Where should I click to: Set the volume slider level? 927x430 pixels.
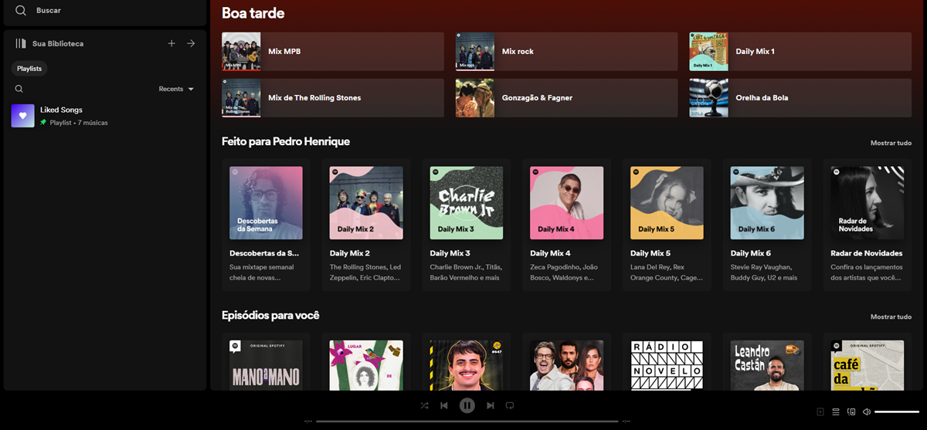pos(897,412)
